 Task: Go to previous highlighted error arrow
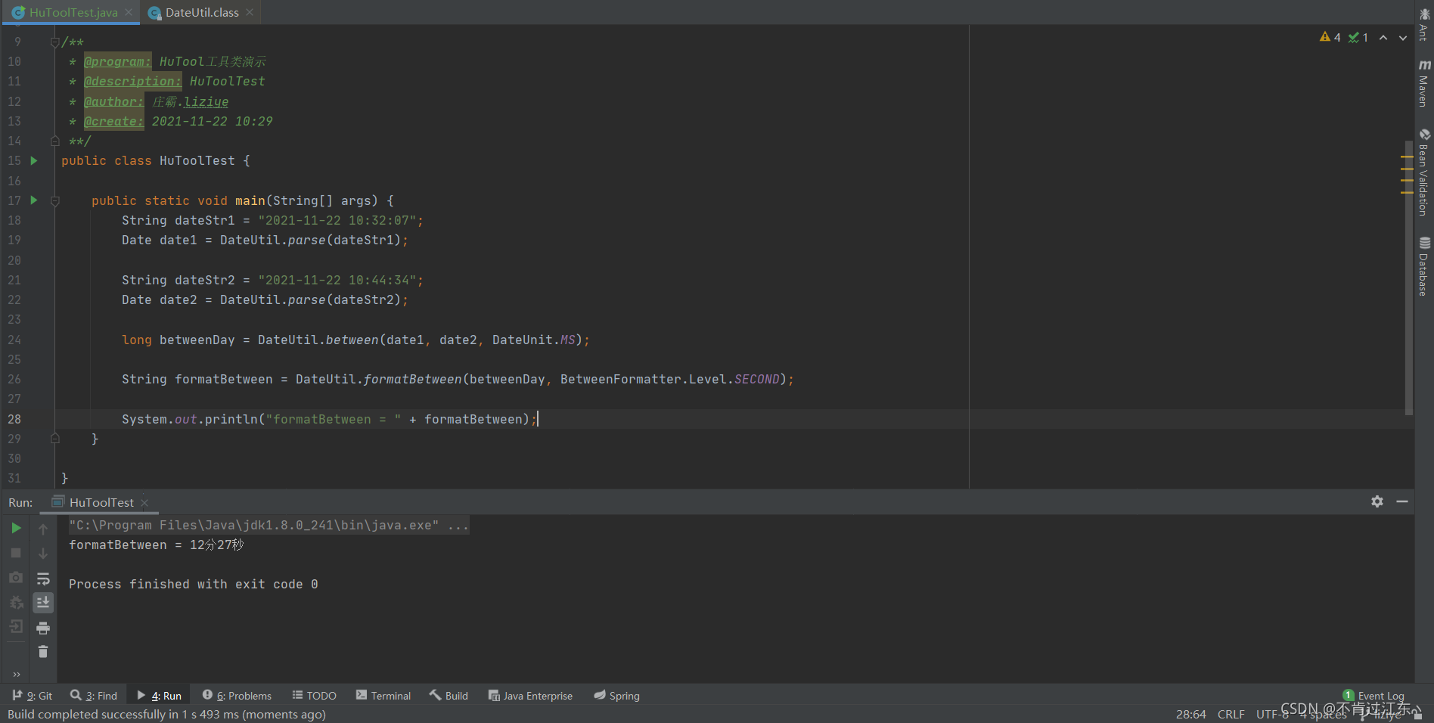[1383, 37]
